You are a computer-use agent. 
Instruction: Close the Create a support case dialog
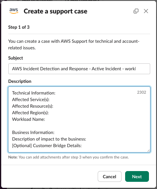pyautogui.click(x=146, y=11)
